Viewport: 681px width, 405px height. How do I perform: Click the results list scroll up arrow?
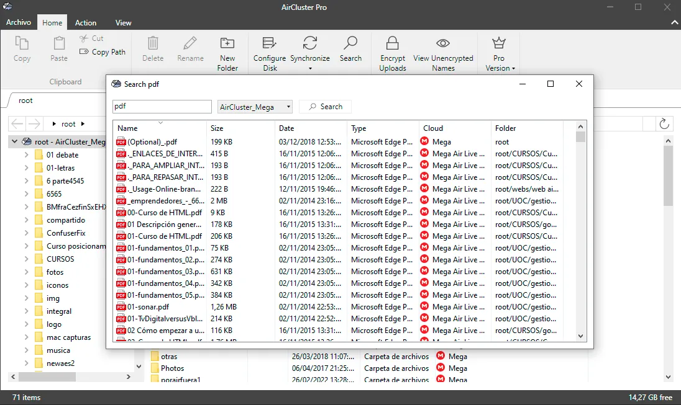click(x=581, y=127)
